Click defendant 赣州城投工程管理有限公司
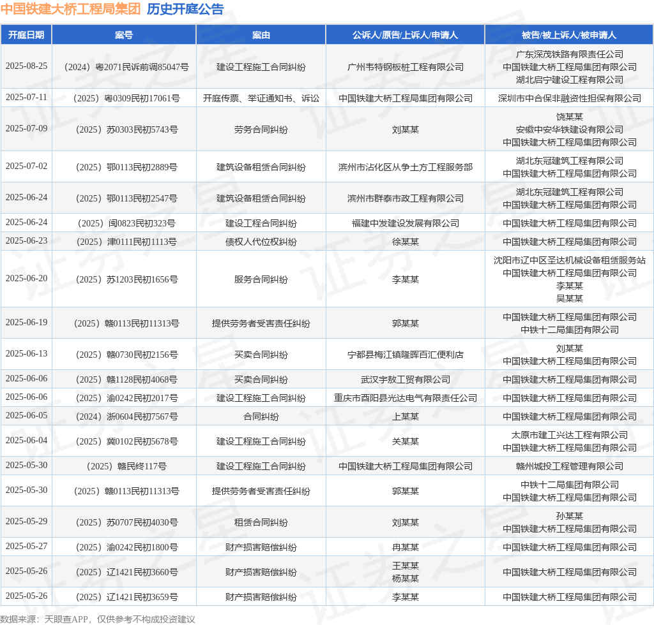This screenshot has width=654, height=625. point(569,466)
